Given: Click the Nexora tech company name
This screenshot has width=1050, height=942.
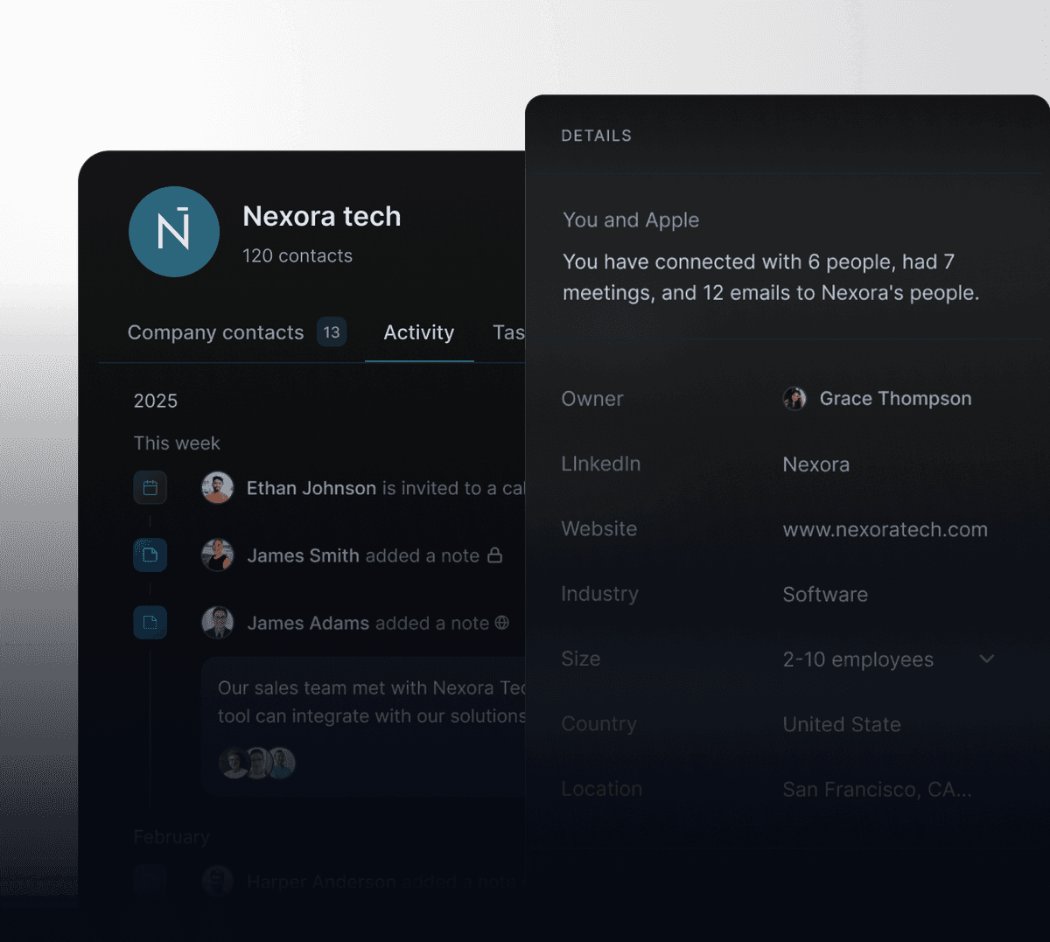Looking at the screenshot, I should [322, 216].
